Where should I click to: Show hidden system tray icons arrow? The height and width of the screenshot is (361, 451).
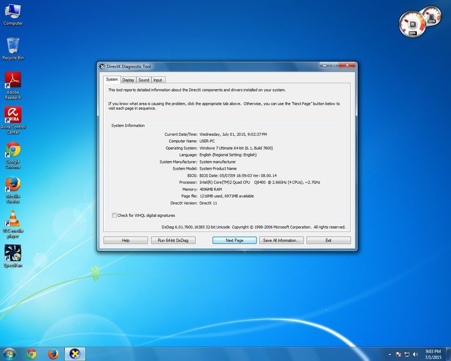(390, 354)
